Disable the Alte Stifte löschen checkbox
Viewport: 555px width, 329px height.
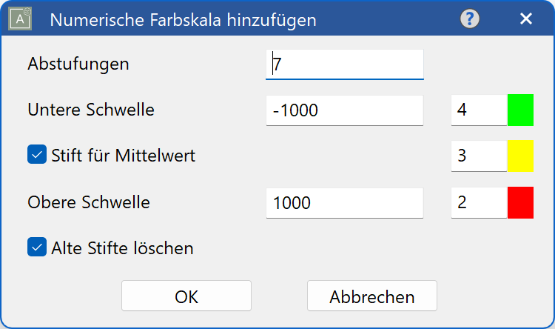click(37, 247)
